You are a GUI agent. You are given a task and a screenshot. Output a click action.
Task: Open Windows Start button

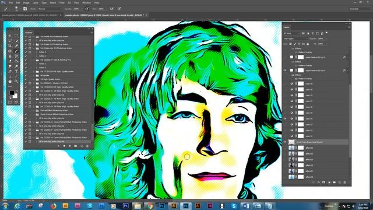5,206
